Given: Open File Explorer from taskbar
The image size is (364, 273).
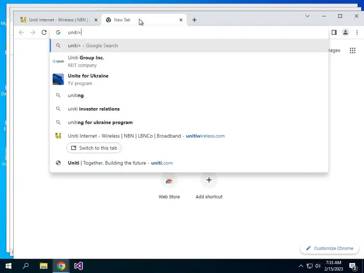Looking at the screenshot, I should (x=43, y=266).
